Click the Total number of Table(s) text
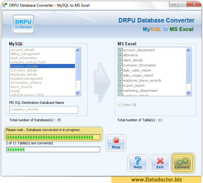Screen dimensions: 203x183 139,120
